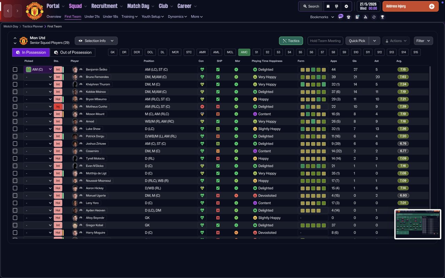Click the trophy icon in bookmarks row

click(382, 17)
